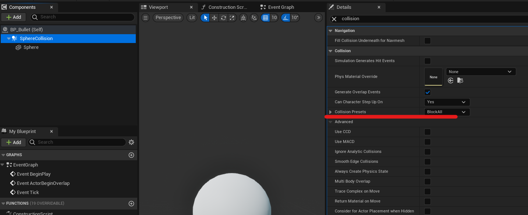Toggle Trace Complex on Move checkbox
This screenshot has height=215, width=528.
(428, 191)
